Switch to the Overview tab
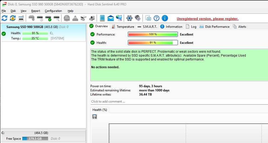Viewport: 268px width, 143px height. coord(99,26)
